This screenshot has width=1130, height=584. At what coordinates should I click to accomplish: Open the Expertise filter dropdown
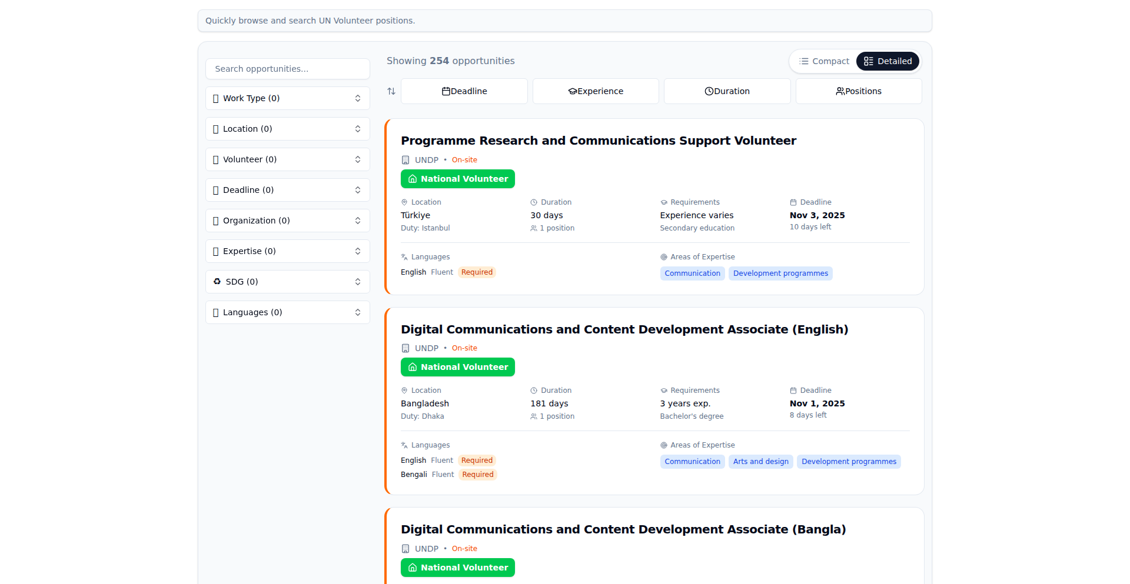click(288, 251)
